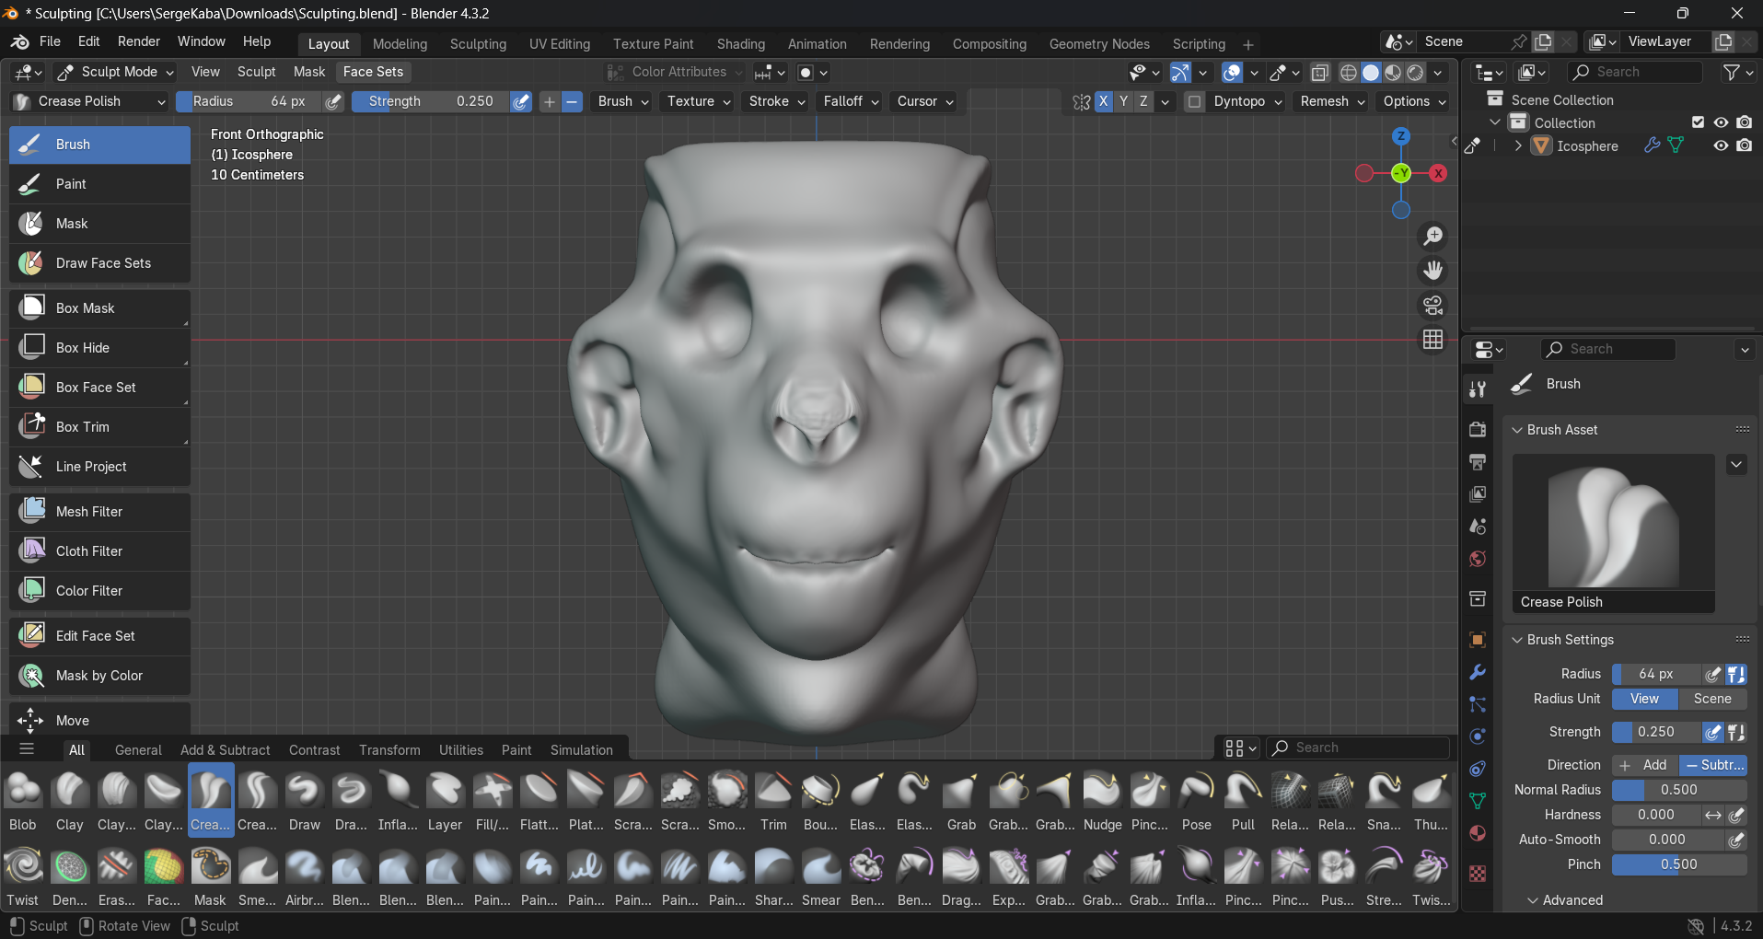Select the Mask tool in toolbar
Screen dimensions: 1763x939
[x=72, y=224]
